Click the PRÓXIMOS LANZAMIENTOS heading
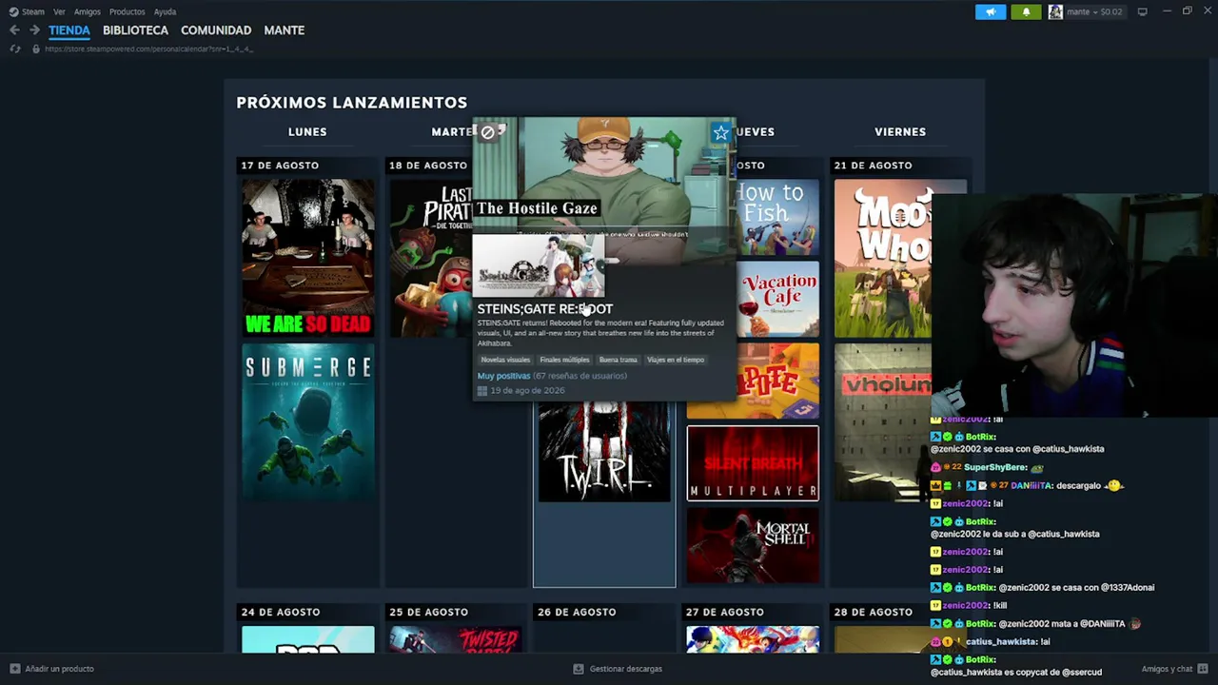Image resolution: width=1218 pixels, height=685 pixels. 352,103
